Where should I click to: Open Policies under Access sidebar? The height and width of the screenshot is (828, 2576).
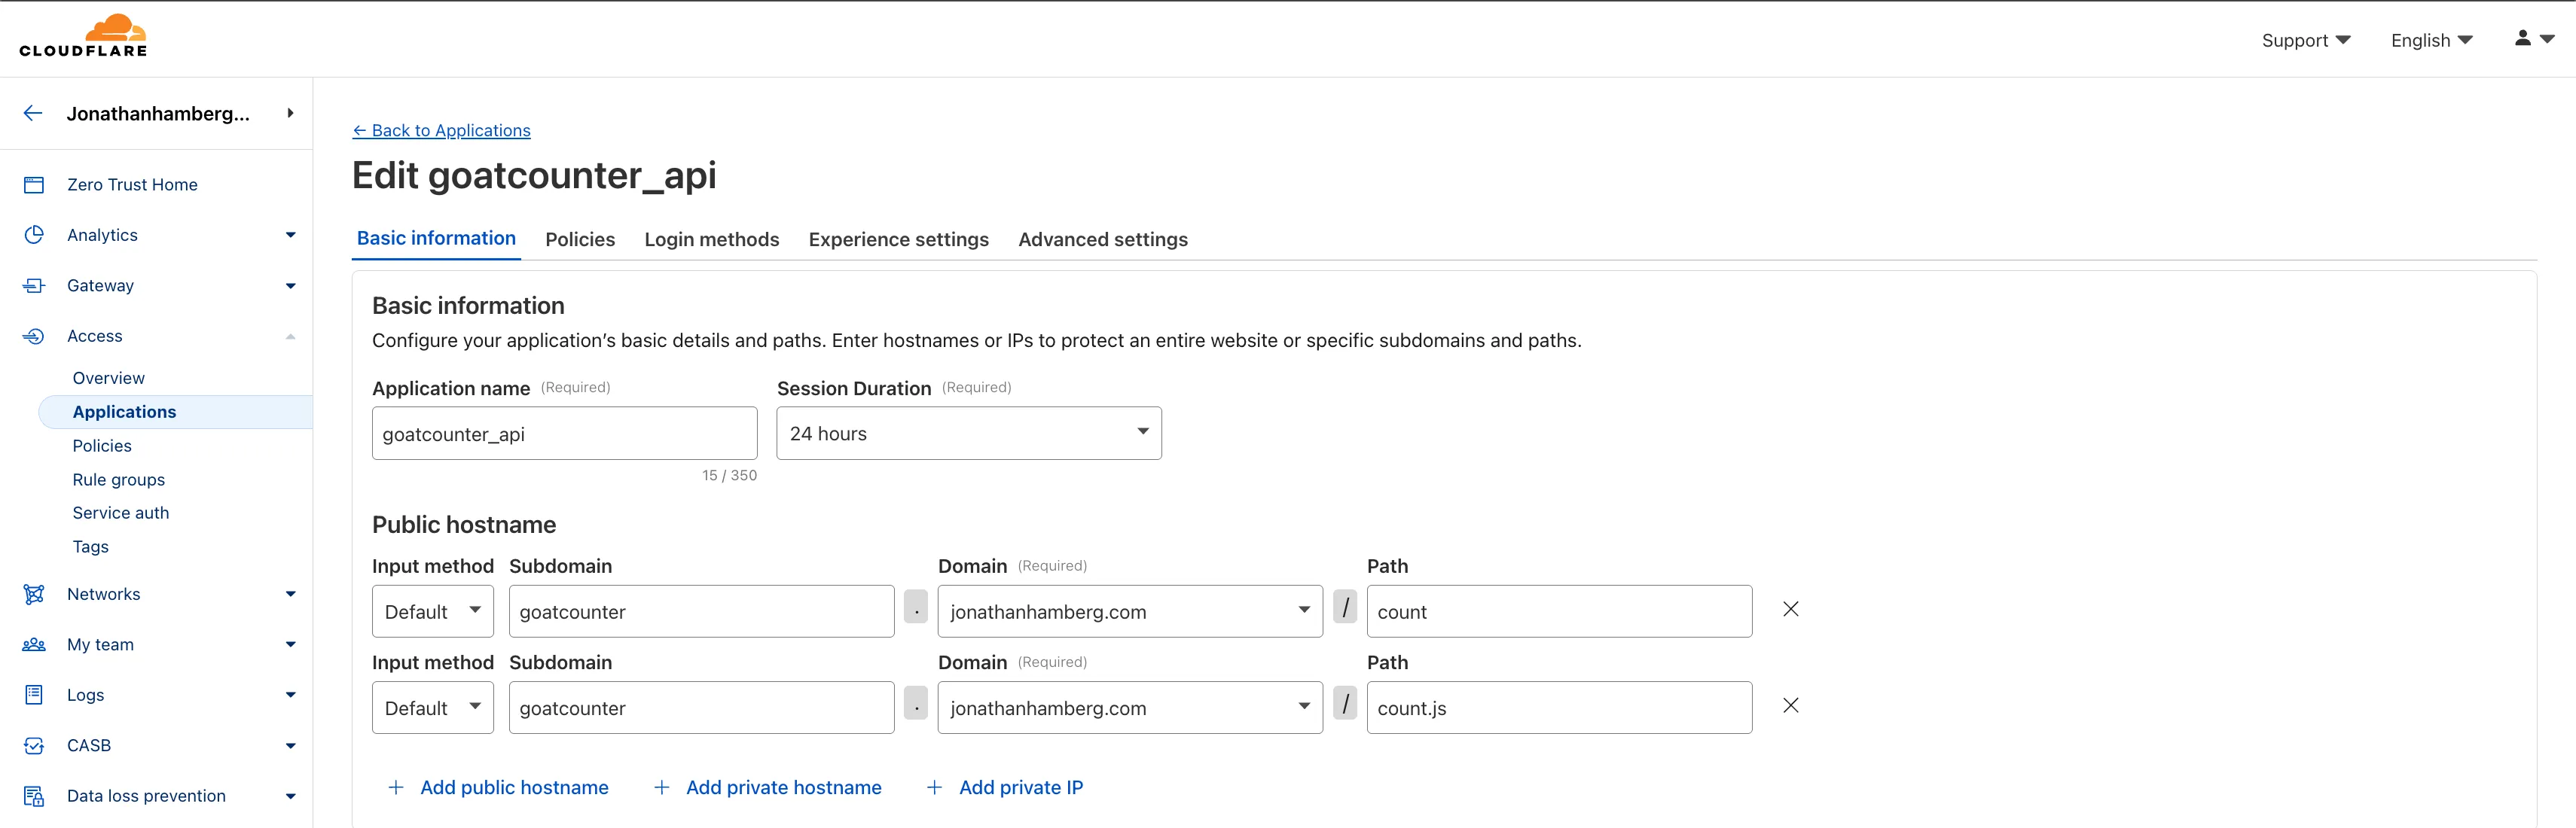(102, 446)
